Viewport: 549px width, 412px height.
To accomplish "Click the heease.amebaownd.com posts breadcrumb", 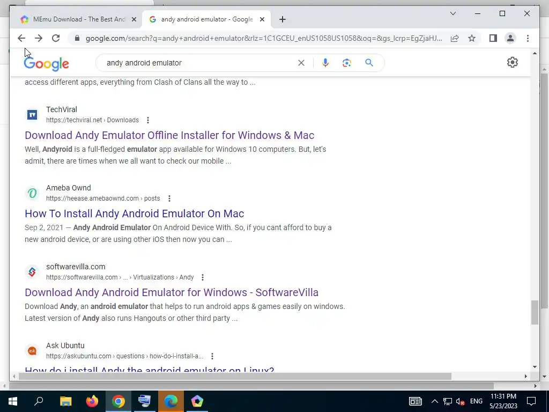I will [103, 198].
